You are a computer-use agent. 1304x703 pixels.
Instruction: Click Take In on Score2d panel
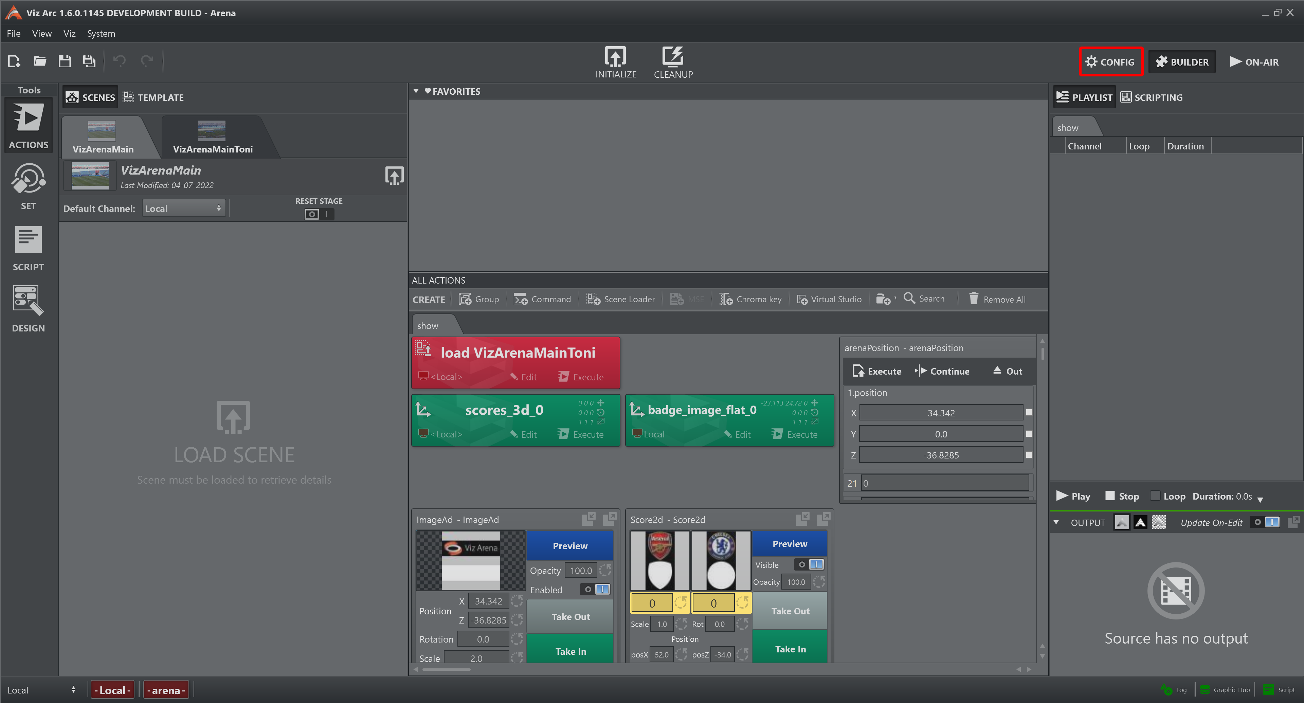pos(788,648)
